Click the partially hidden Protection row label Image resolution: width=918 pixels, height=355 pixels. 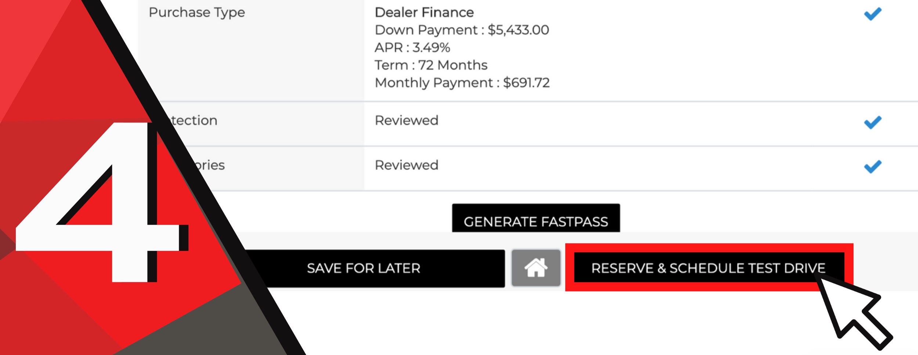[x=195, y=120]
